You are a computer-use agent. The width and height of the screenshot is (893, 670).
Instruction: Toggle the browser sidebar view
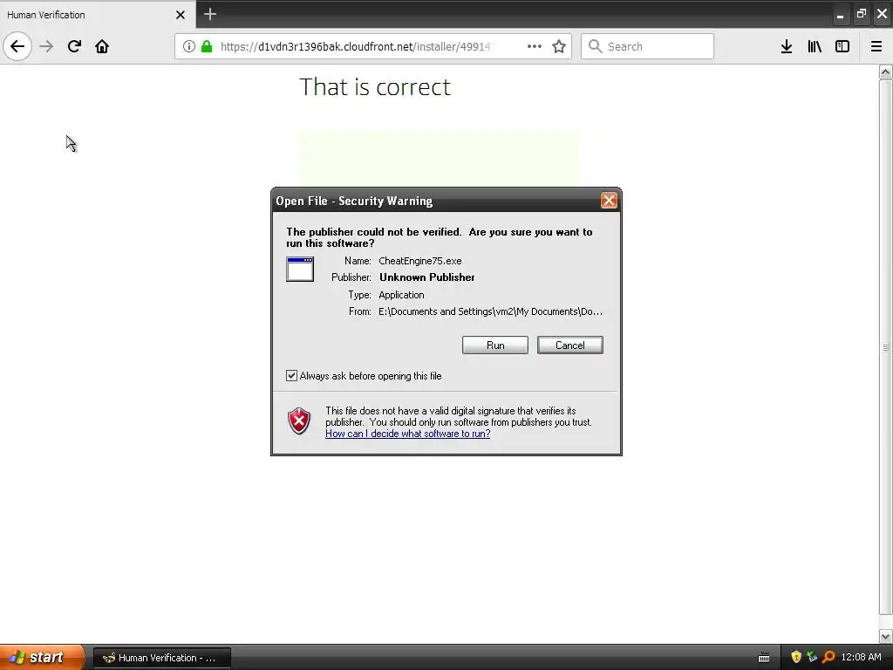[x=842, y=46]
